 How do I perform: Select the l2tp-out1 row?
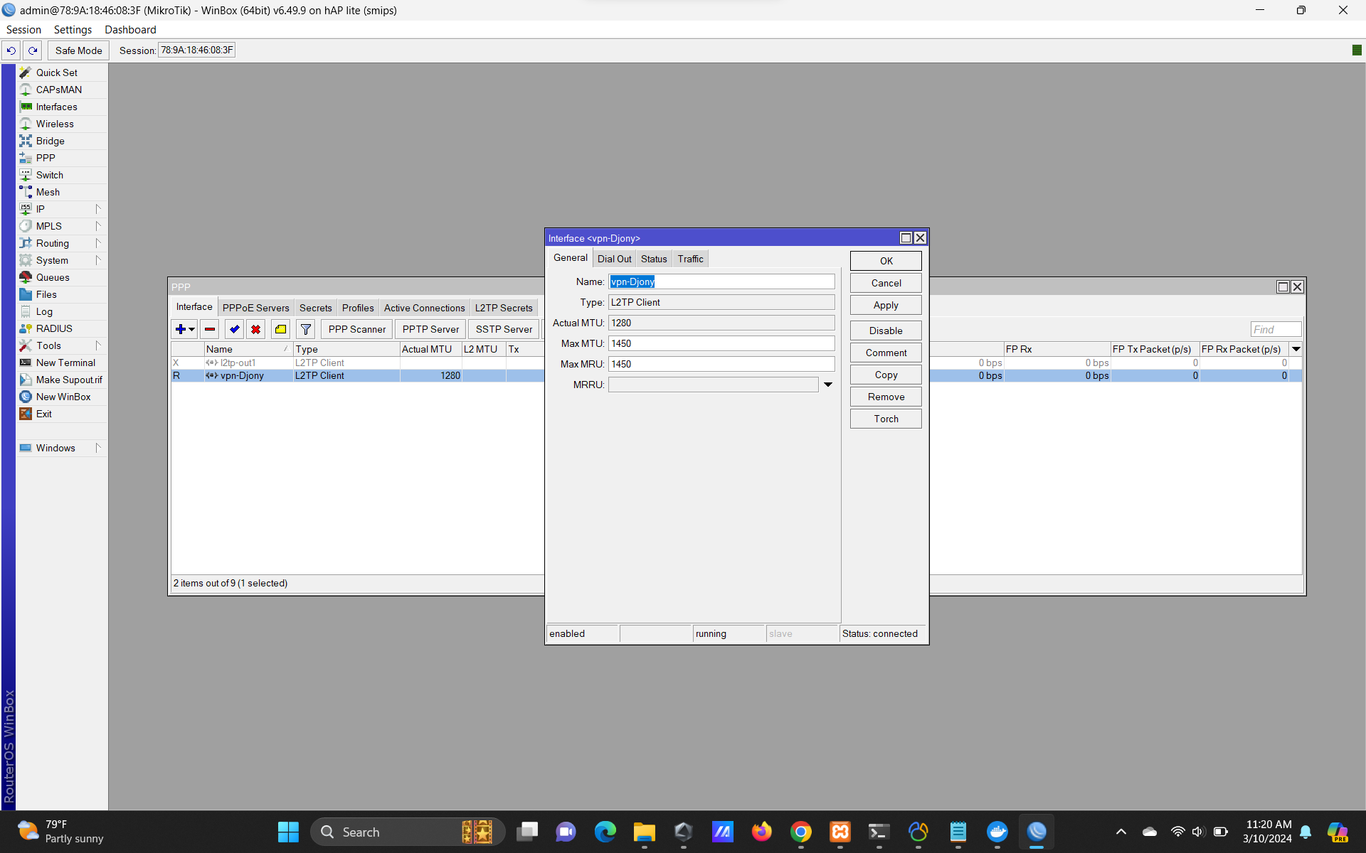[x=357, y=363]
